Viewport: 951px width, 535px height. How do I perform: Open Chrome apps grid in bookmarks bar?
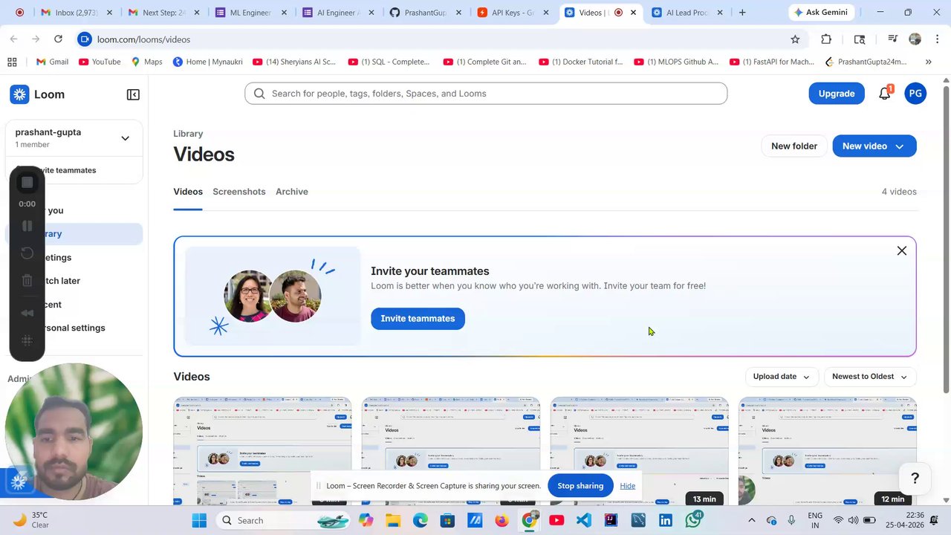[x=11, y=62]
